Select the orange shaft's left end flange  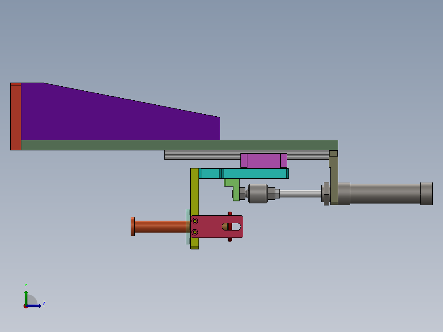133,227
